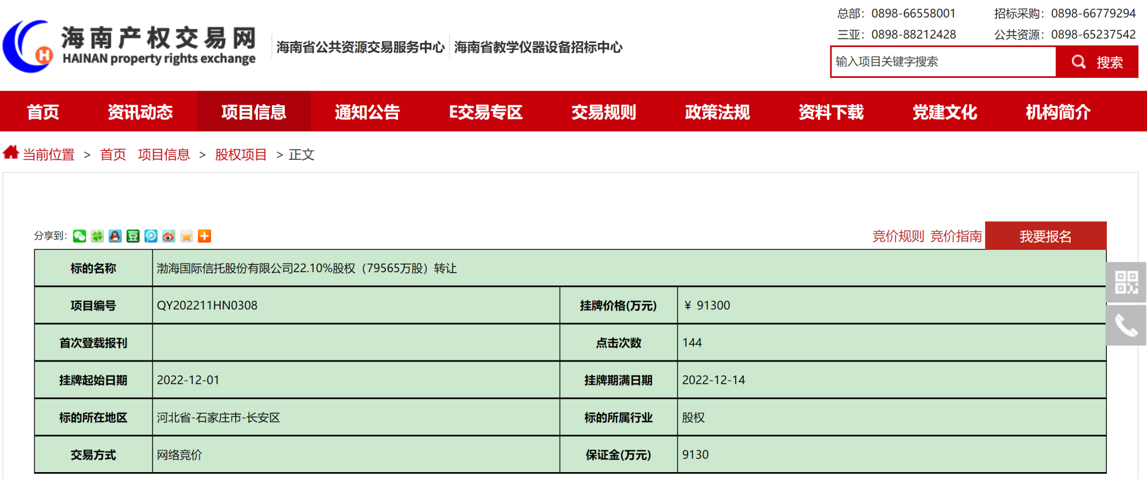Go to 首页 via breadcrumb link
The image size is (1147, 479).
point(113,155)
